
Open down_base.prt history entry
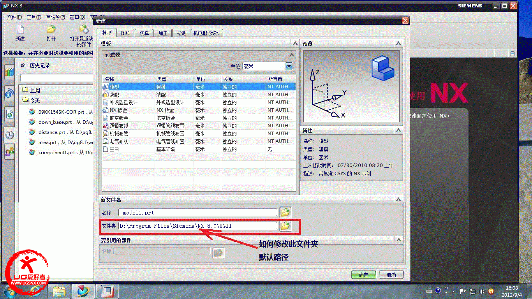pos(61,122)
